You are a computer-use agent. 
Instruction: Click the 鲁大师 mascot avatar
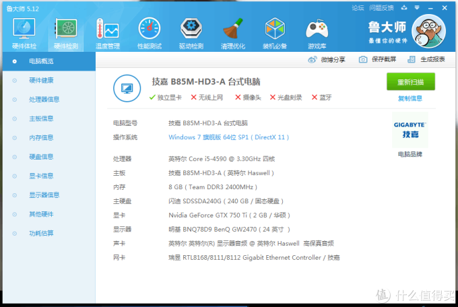(428, 31)
